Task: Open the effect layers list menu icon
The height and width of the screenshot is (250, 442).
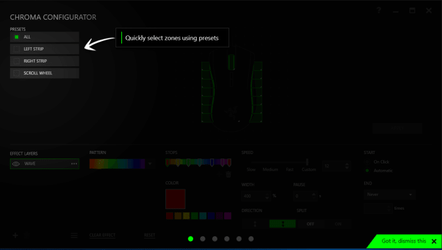Action: tap(74, 235)
